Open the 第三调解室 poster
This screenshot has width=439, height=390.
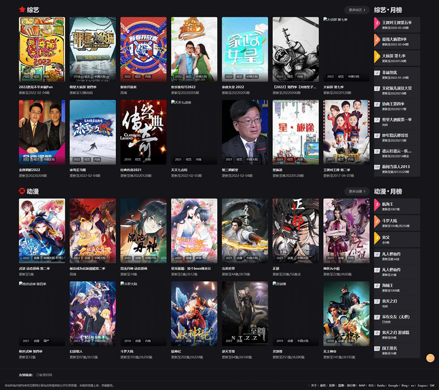[245, 132]
